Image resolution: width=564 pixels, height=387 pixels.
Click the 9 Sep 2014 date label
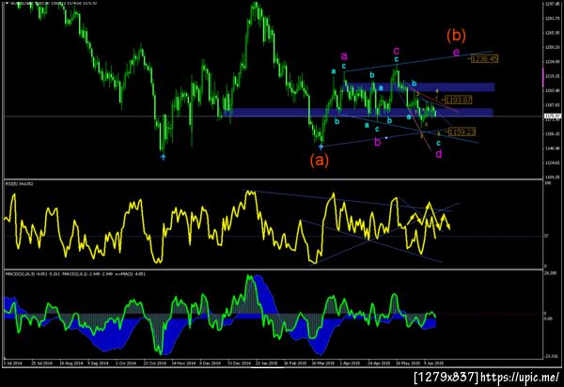[x=99, y=364]
